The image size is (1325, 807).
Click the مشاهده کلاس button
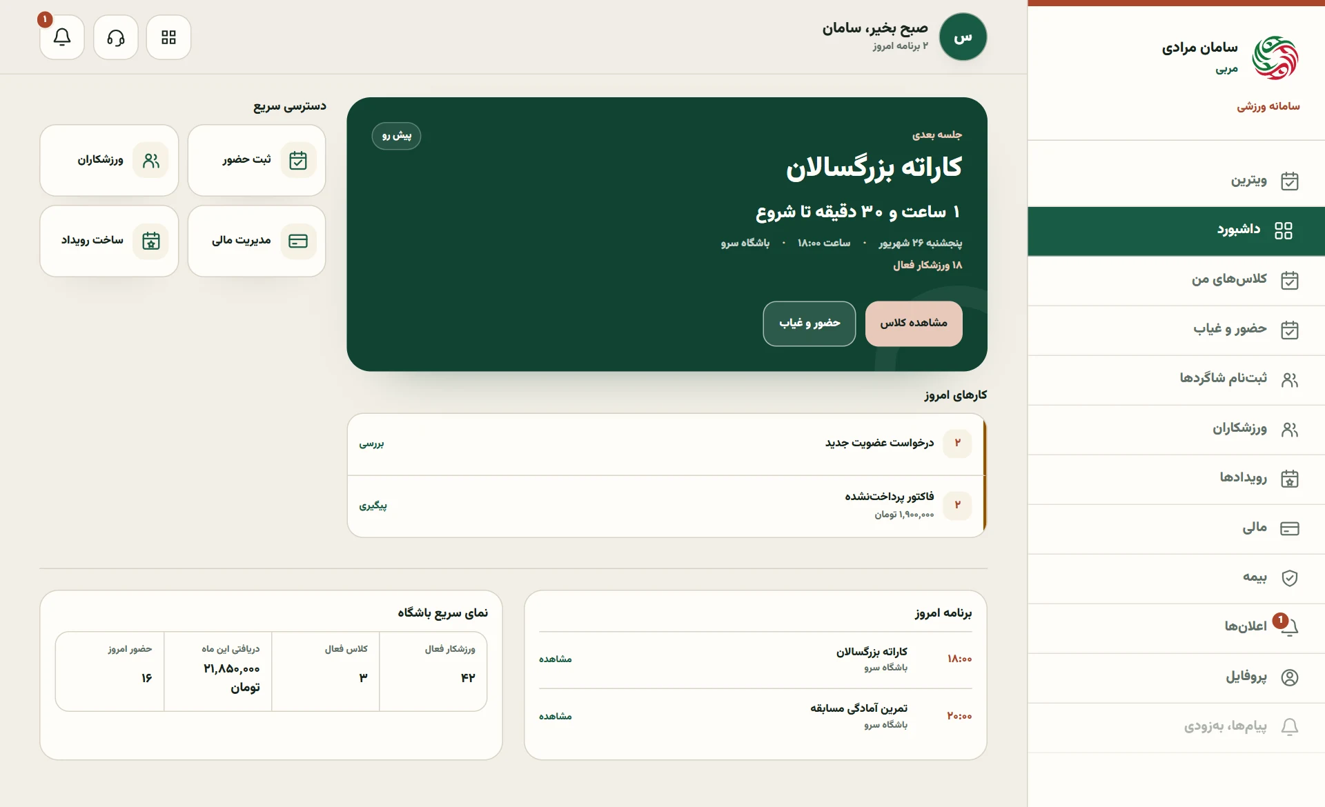tap(914, 323)
